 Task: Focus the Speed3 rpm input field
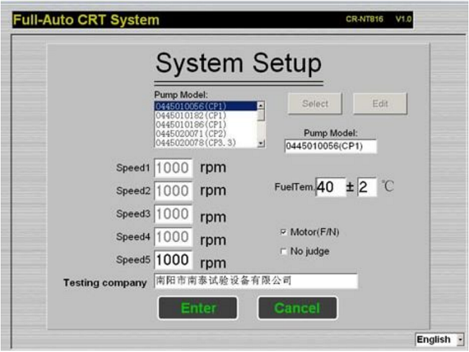[x=173, y=214]
